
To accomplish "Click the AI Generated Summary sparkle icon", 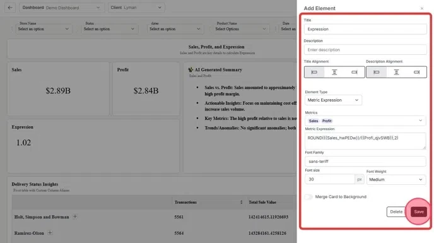I will coord(191,69).
